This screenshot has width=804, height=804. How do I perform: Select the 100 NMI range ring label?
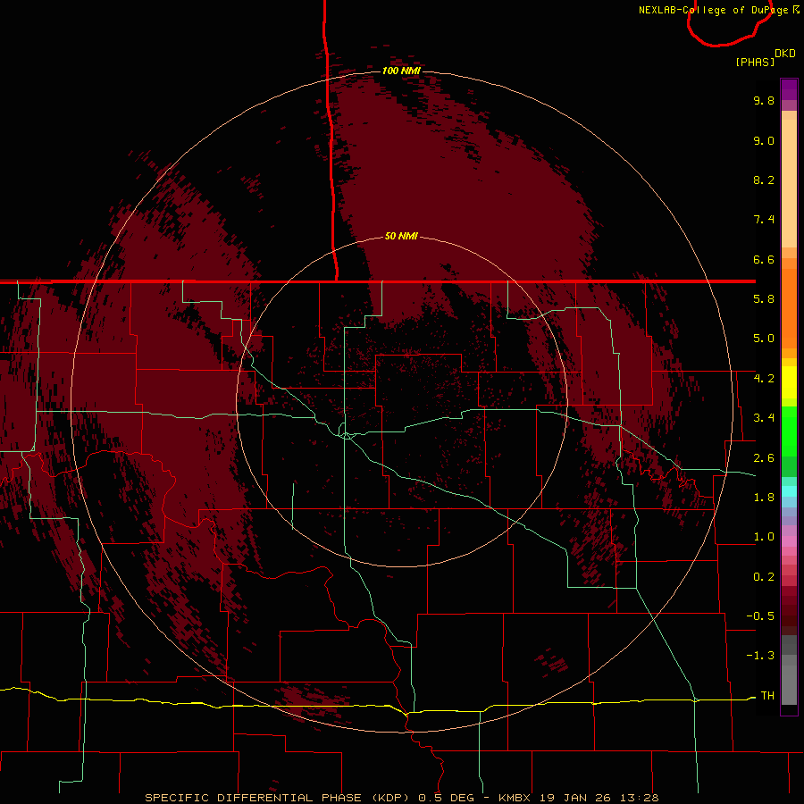point(401,71)
